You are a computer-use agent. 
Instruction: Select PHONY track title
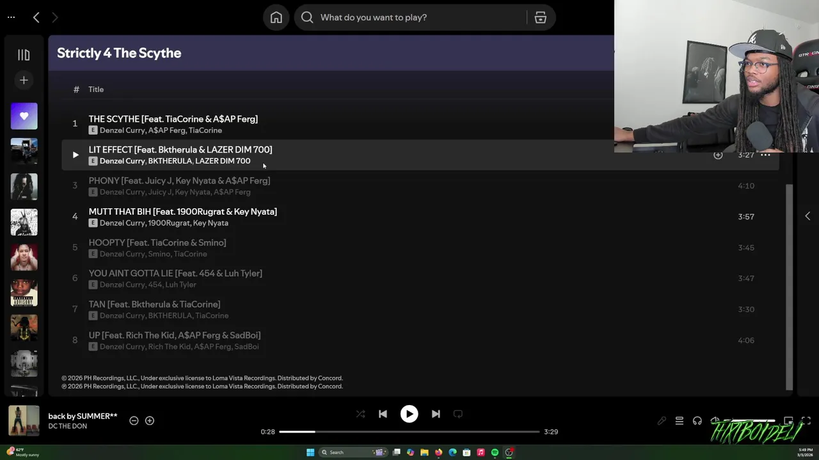coord(179,181)
